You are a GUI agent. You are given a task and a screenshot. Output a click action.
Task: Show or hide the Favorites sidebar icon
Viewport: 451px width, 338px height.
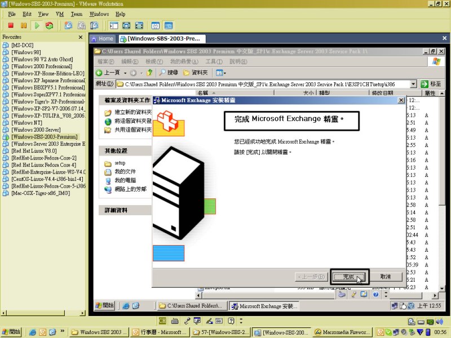tap(114, 25)
